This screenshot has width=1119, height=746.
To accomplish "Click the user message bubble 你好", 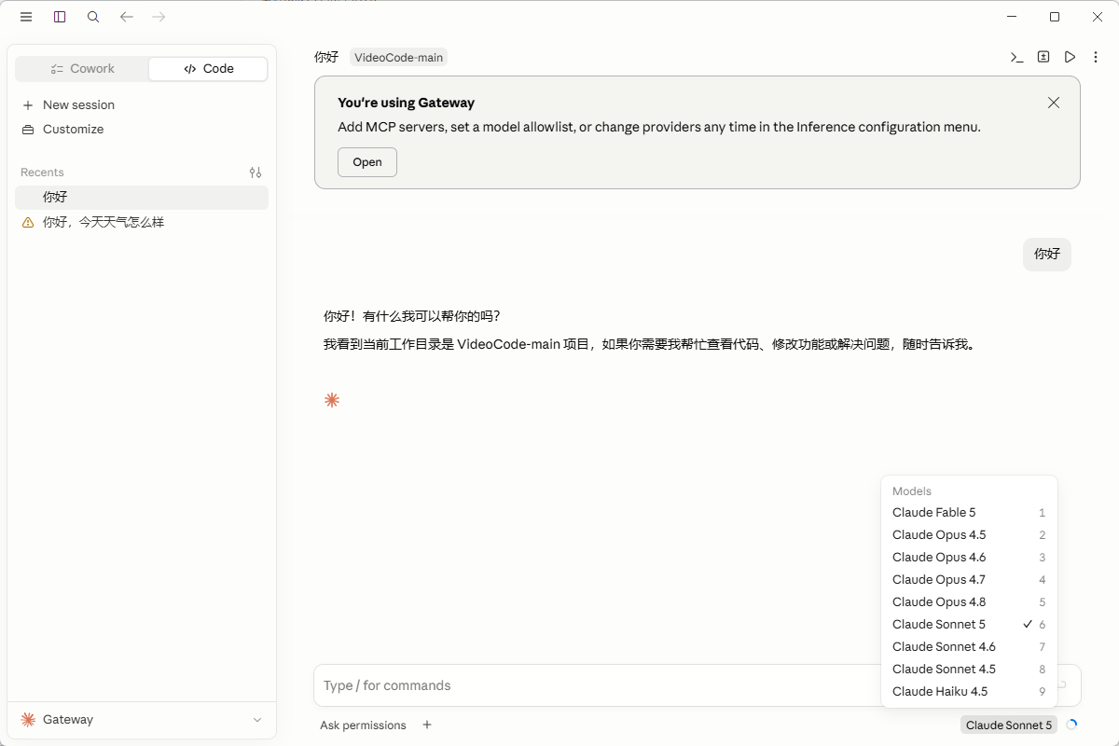I will (x=1047, y=254).
